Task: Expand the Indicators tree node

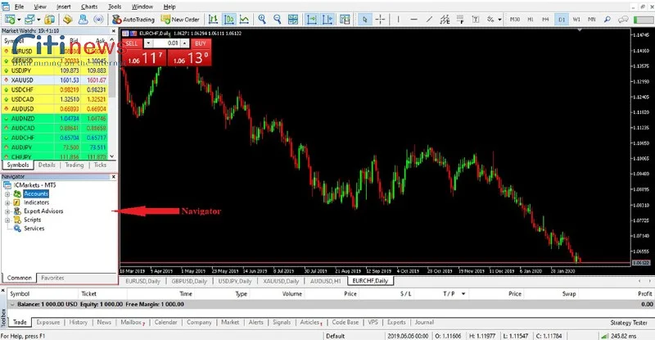Action: pyautogui.click(x=7, y=203)
